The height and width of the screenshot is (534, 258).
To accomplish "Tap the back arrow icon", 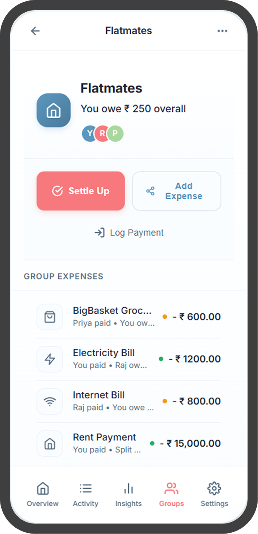I will click(35, 31).
